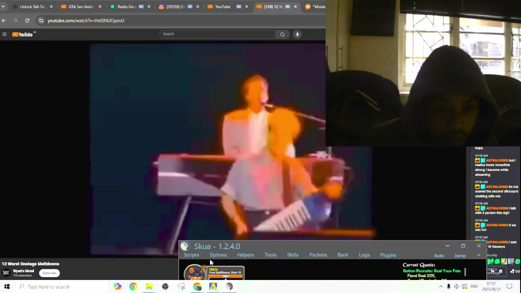521x293 pixels.
Task: Open Google Chrome first taskbar icon
Action: click(133, 286)
